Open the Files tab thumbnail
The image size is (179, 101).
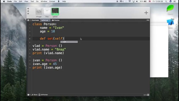pos(47,12)
